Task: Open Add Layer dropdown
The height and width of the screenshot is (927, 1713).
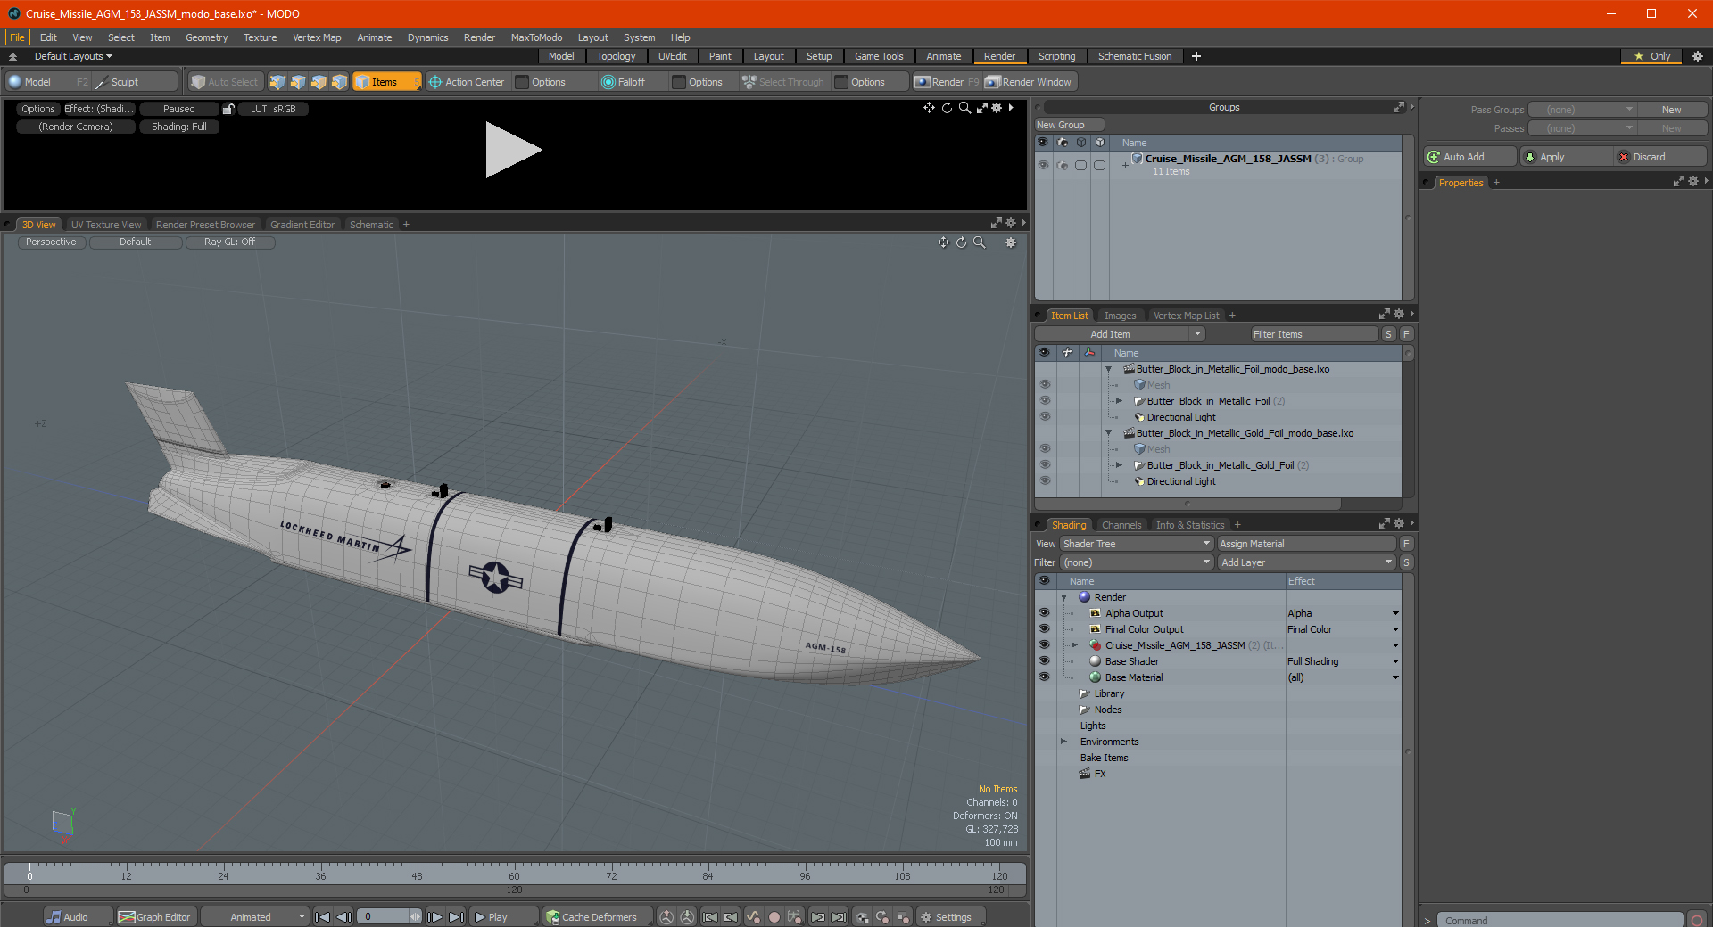Action: [1306, 562]
